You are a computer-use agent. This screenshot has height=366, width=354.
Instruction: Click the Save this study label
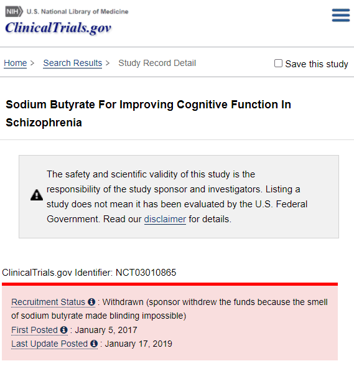(x=317, y=63)
